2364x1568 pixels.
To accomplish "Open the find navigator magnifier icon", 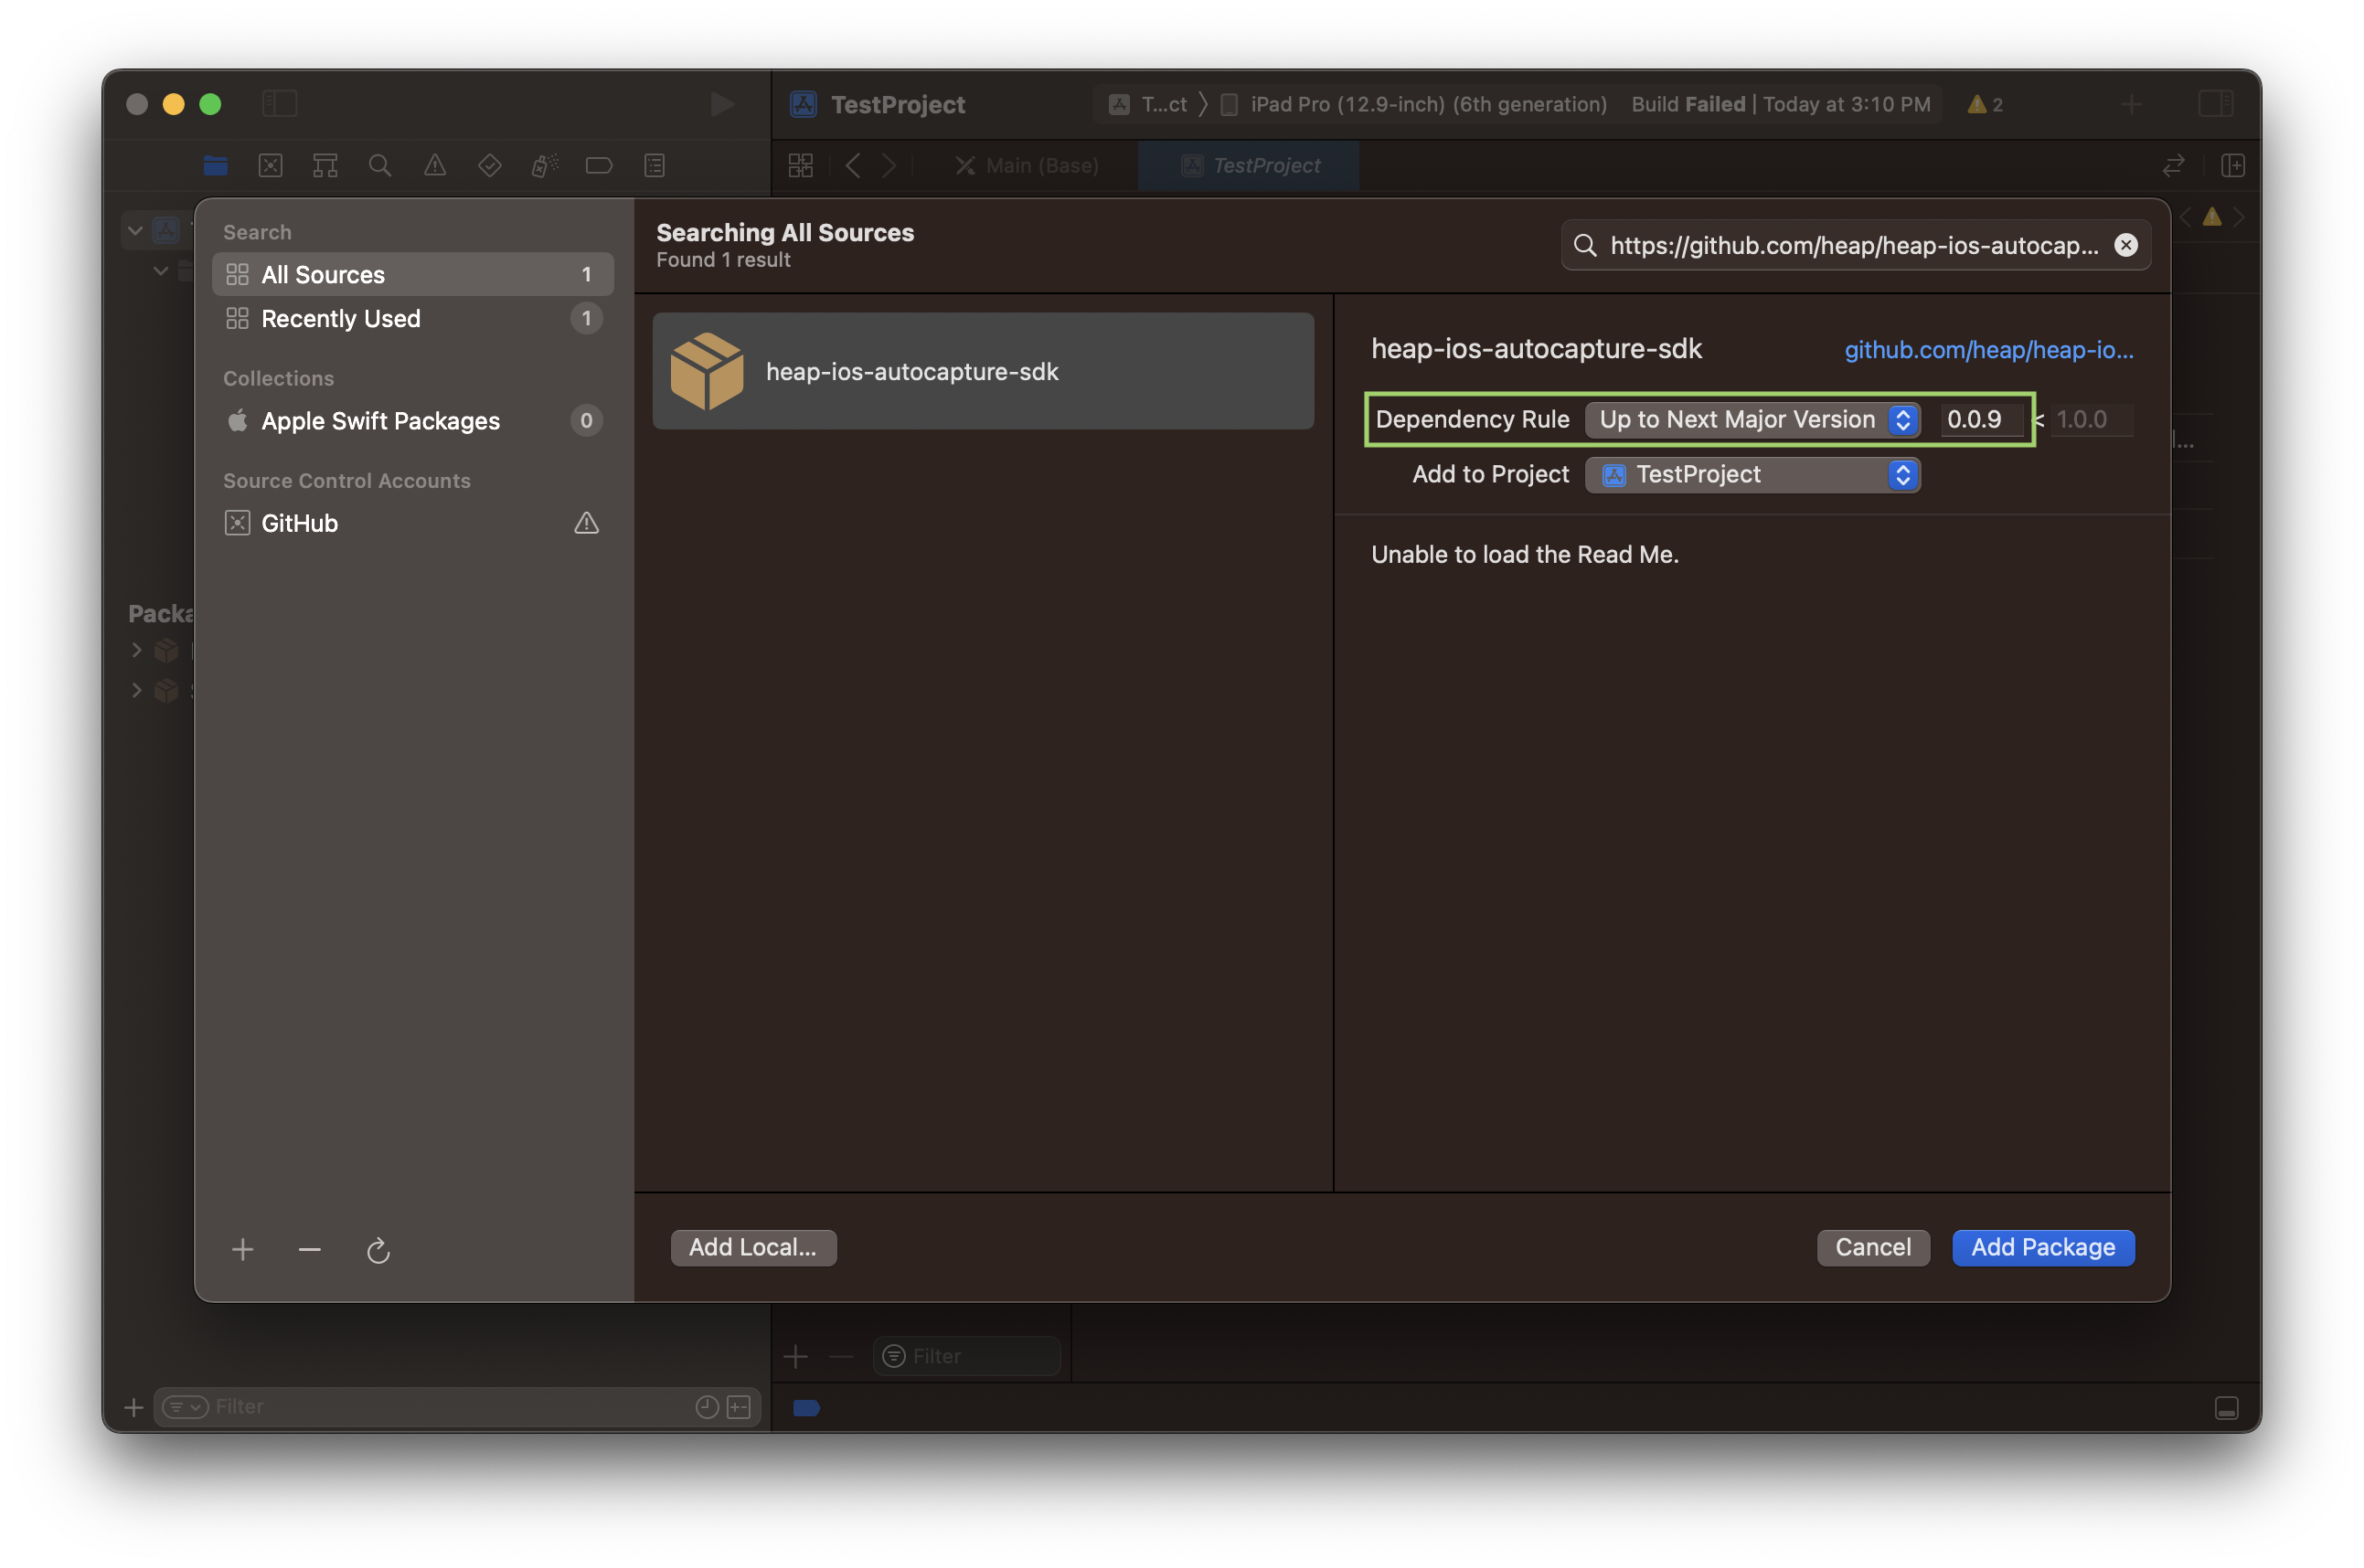I will 379,165.
